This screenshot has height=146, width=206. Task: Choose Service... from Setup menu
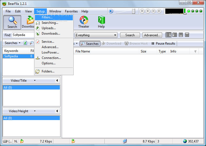point(54,42)
